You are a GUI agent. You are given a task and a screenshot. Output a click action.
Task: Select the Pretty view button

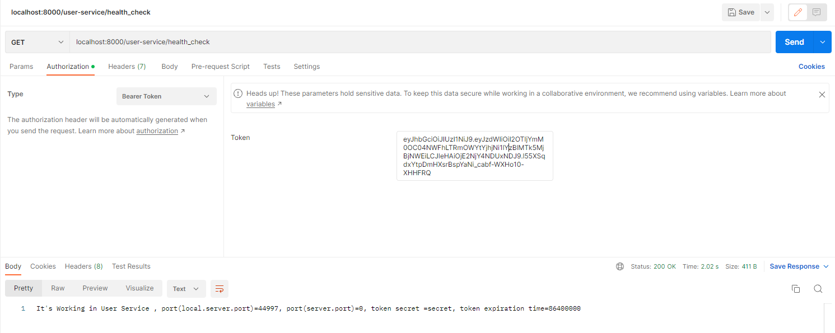coord(24,288)
